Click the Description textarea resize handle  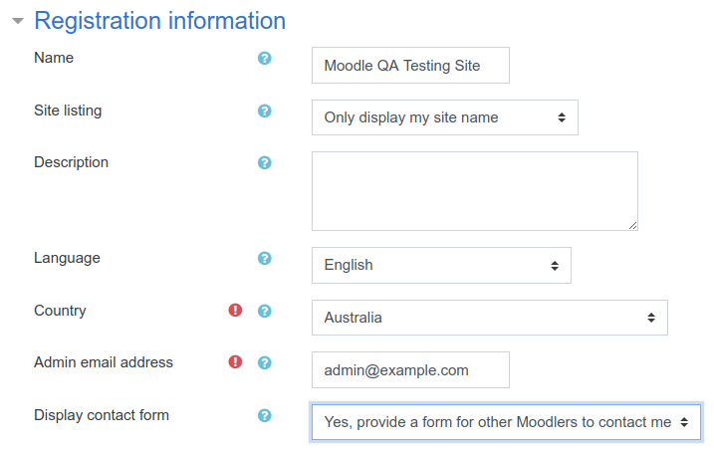[633, 226]
